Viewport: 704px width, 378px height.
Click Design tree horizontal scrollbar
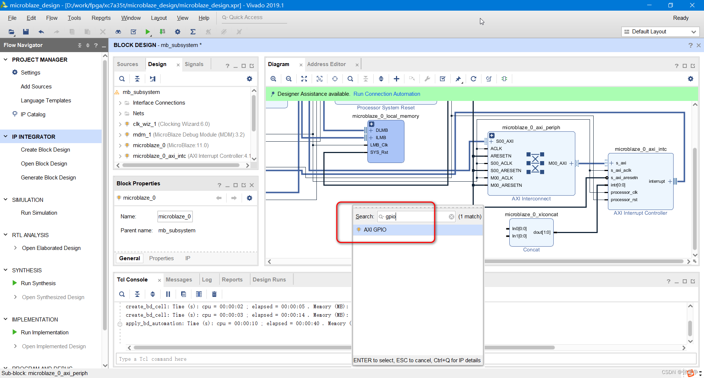181,165
